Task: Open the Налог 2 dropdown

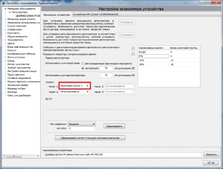Action: [x=74, y=91]
